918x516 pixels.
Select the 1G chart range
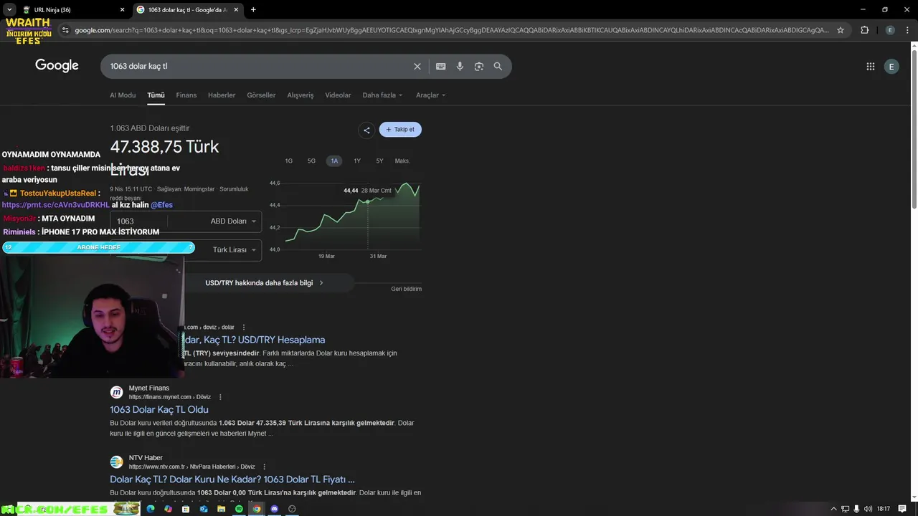[x=288, y=161]
